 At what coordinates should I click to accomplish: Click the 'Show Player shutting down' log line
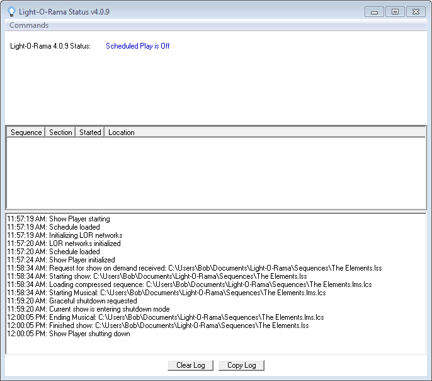[69, 334]
